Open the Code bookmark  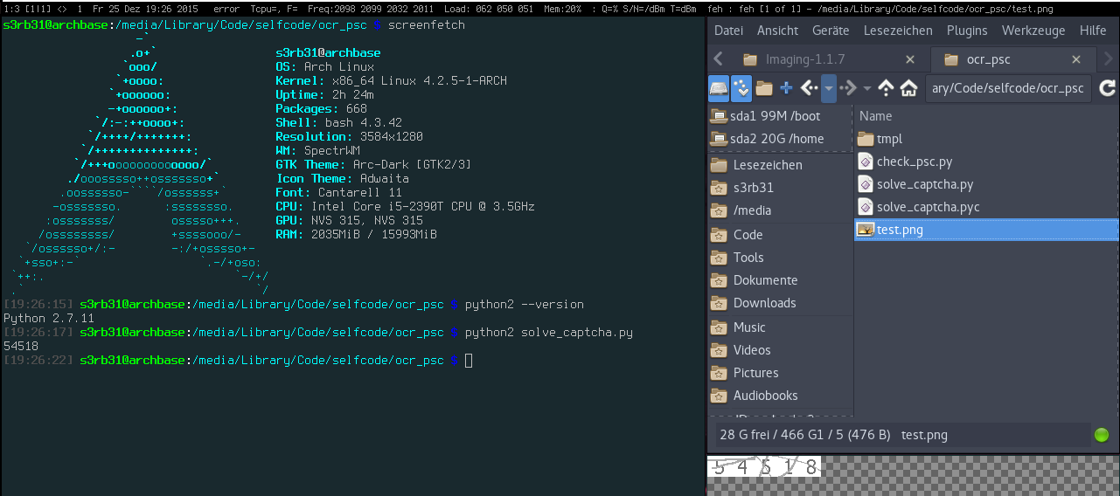click(x=780, y=234)
